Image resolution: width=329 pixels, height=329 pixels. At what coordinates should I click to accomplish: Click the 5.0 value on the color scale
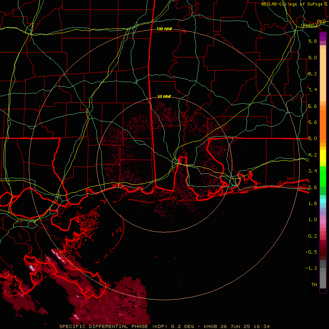313,139
